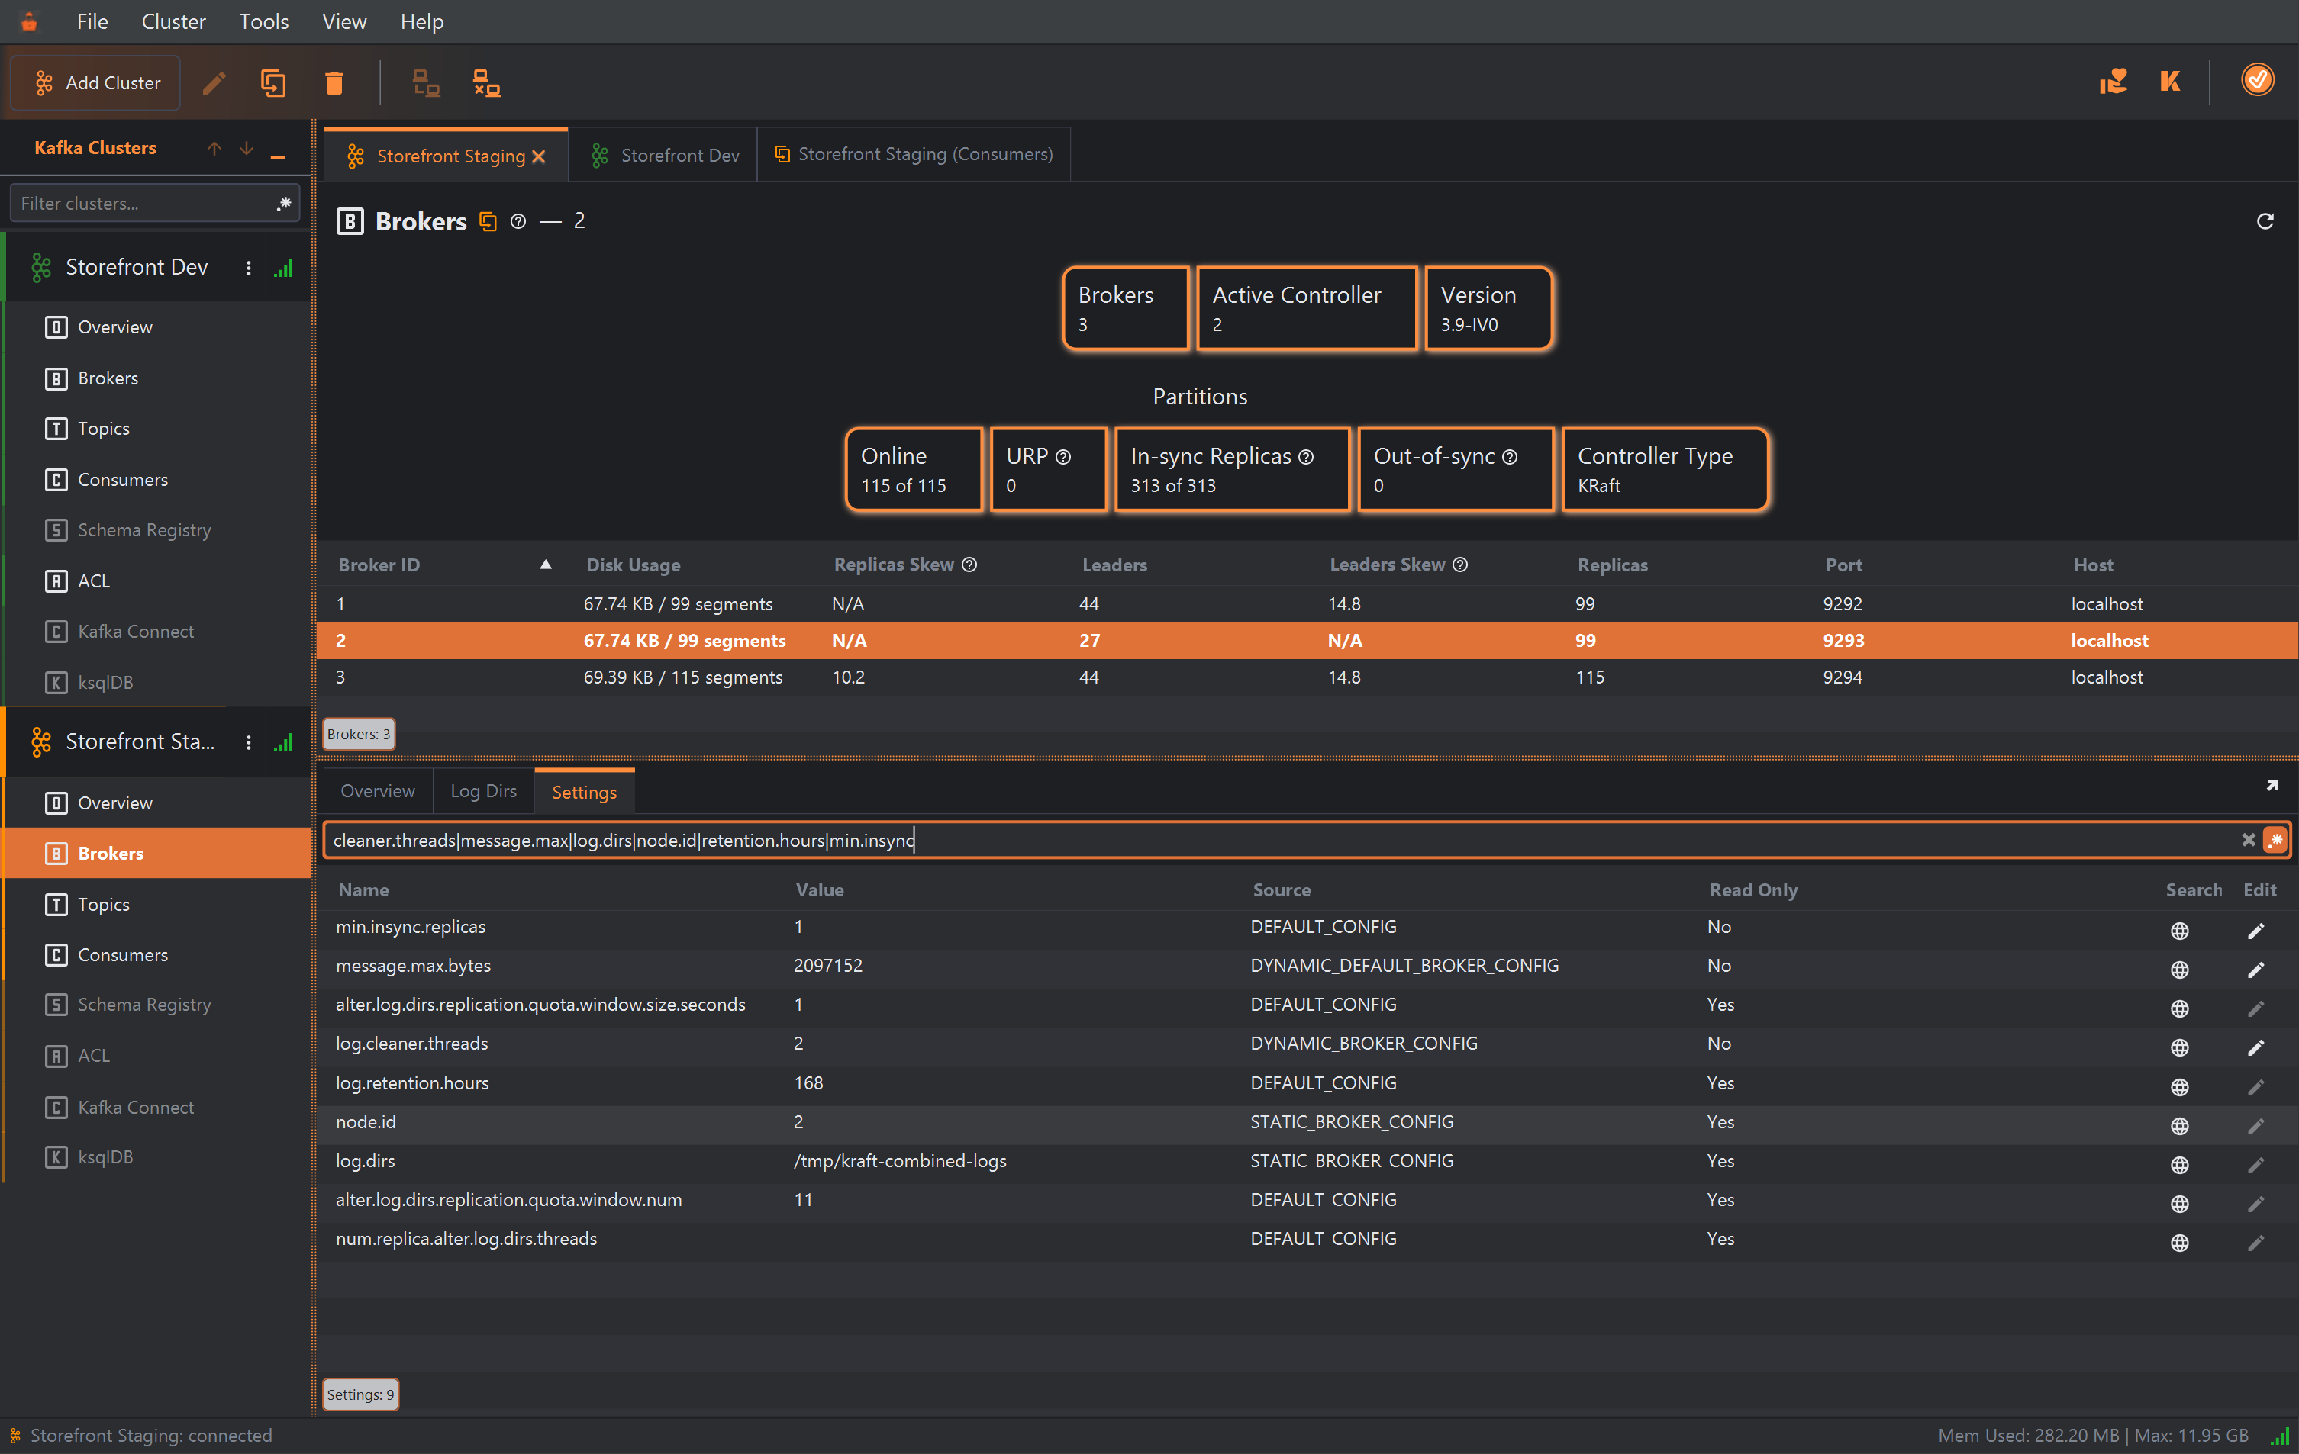This screenshot has width=2299, height=1454.
Task: Close the Storefront Staging tab
Action: coord(540,156)
